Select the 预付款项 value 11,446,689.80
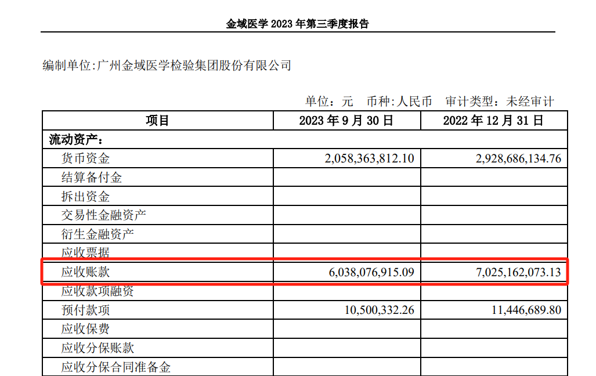The height and width of the screenshot is (376, 596). pos(526,310)
